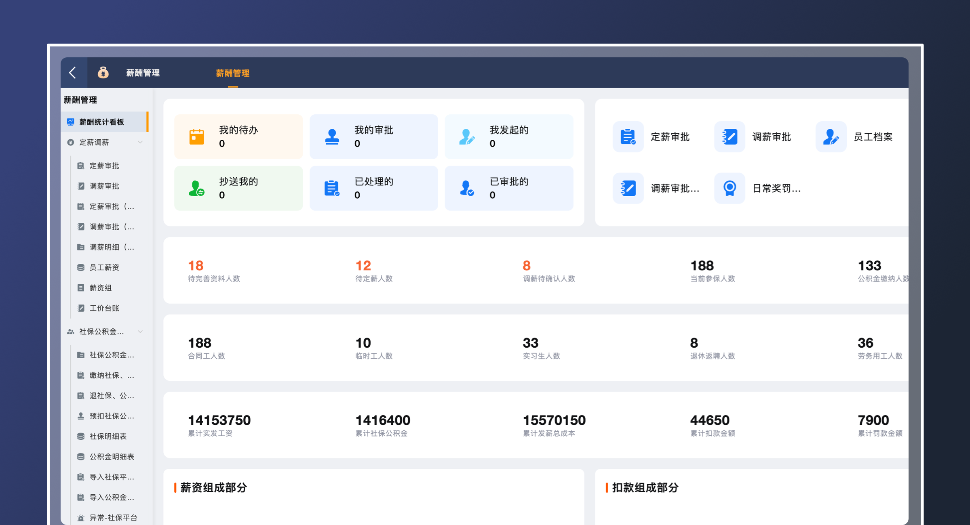
Task: Select 薪酬统计看板 in the sidebar
Action: [102, 122]
